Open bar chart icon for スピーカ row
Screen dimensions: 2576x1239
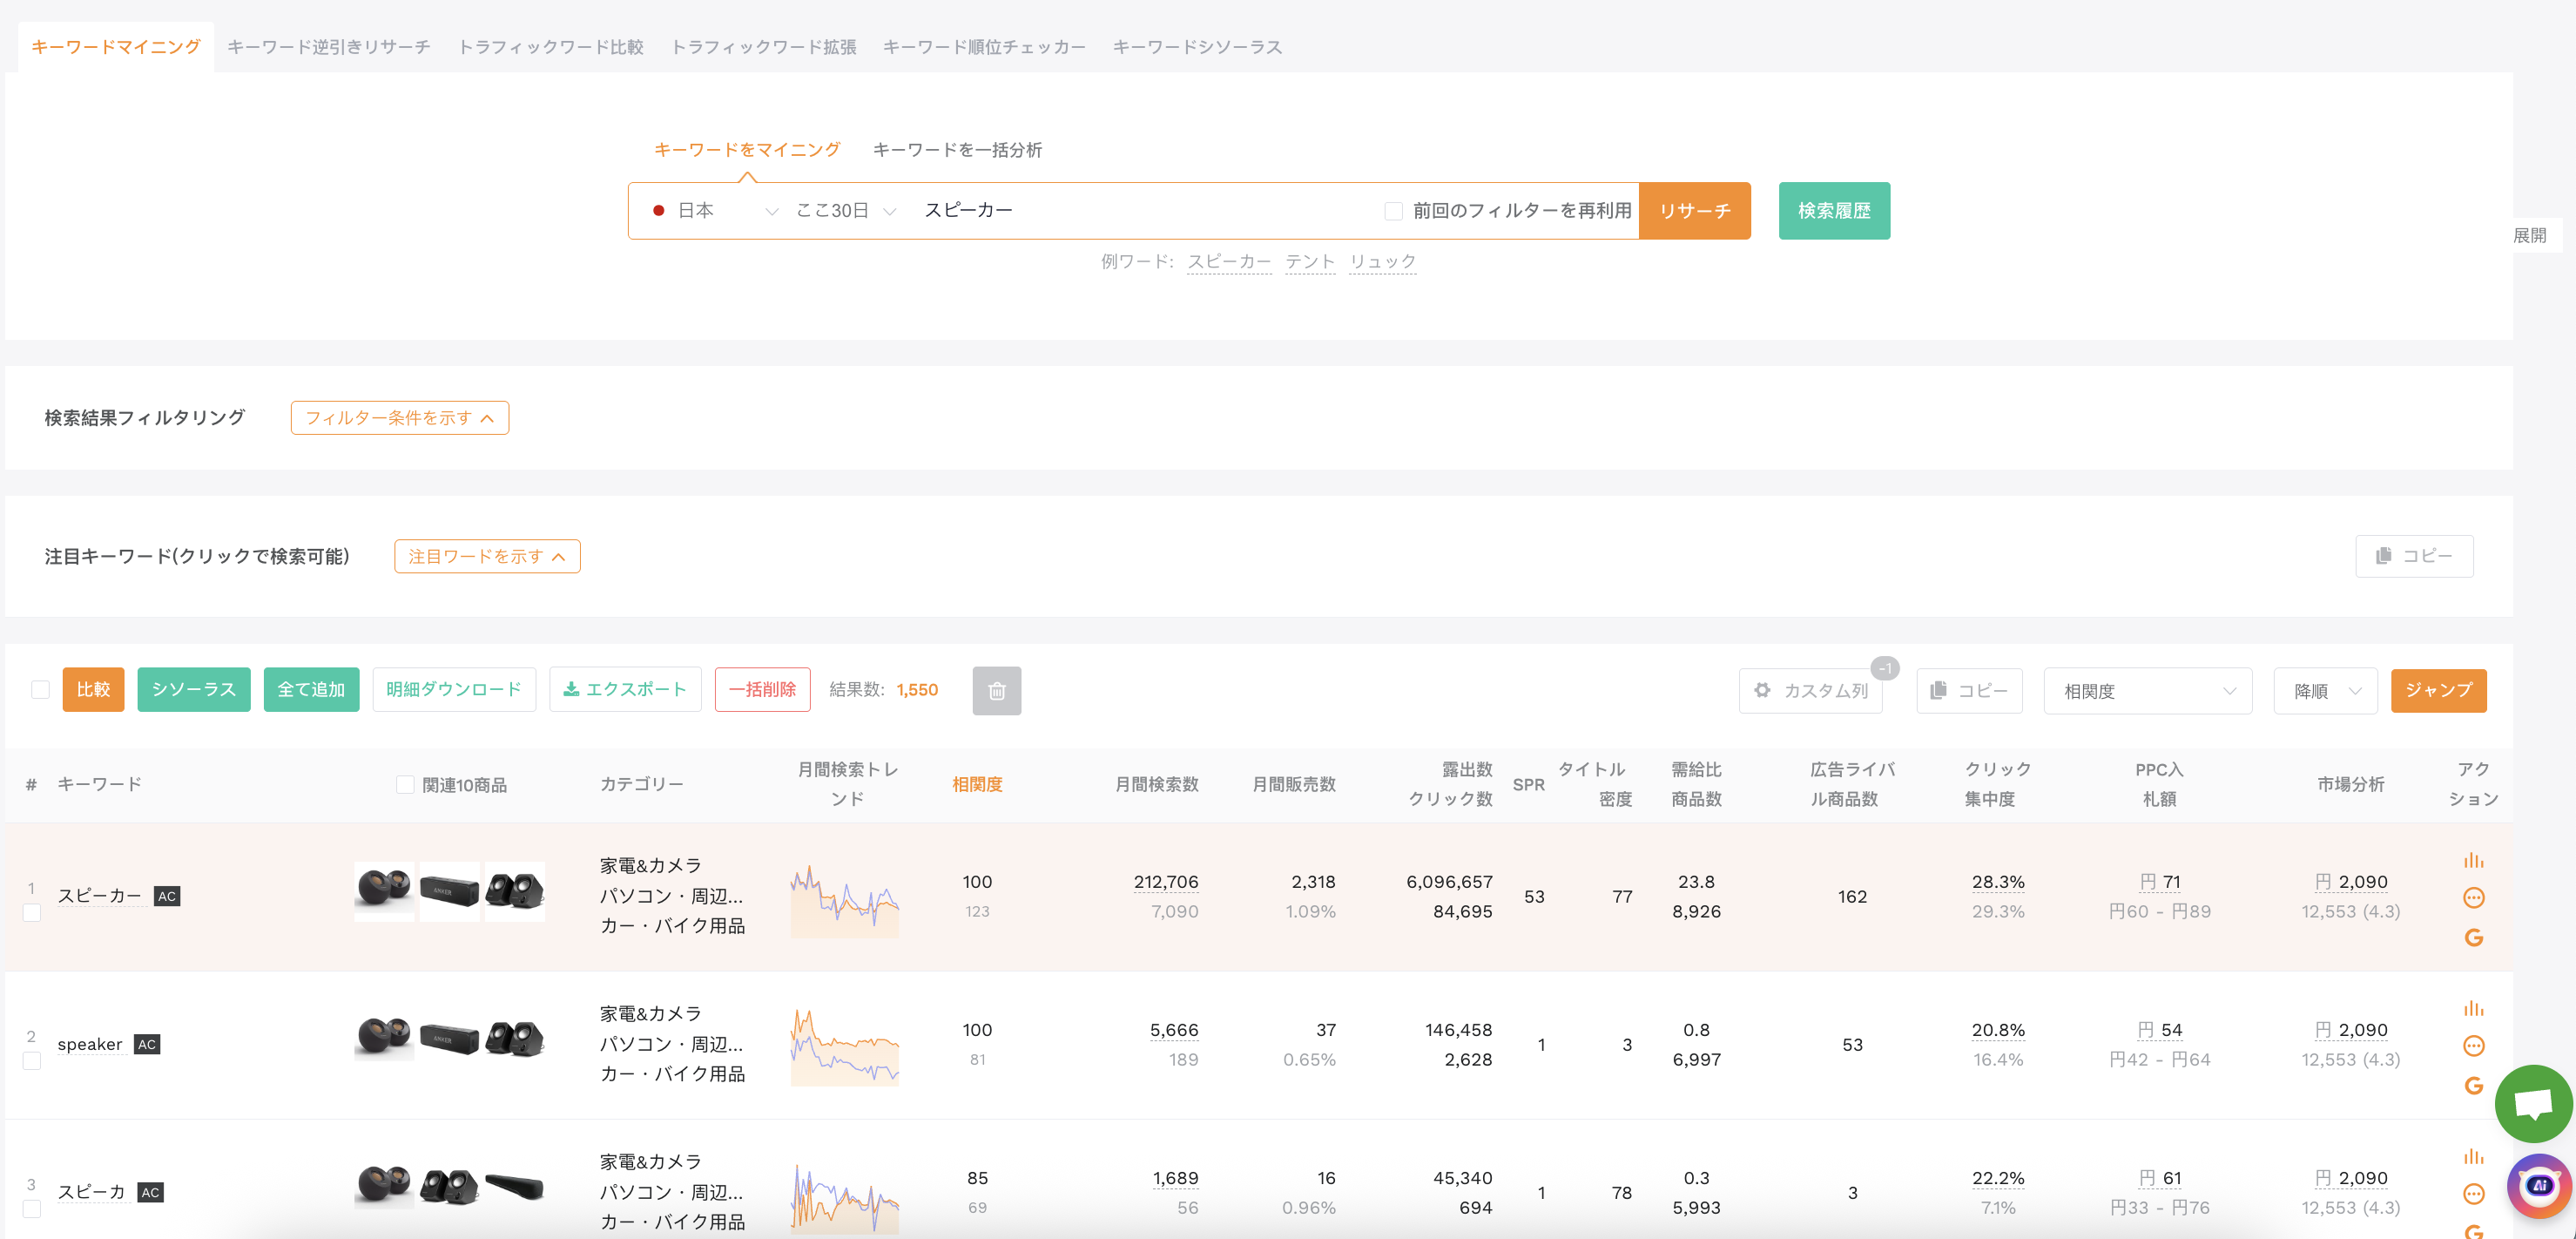pyautogui.click(x=2473, y=1156)
